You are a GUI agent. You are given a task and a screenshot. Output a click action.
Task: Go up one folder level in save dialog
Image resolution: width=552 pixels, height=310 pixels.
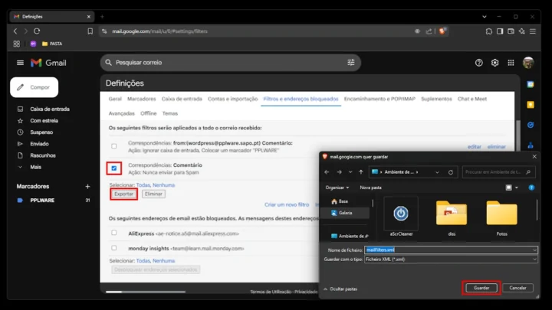[359, 172]
